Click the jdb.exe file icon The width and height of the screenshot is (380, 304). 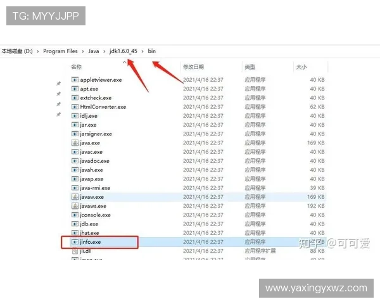pyautogui.click(x=75, y=224)
